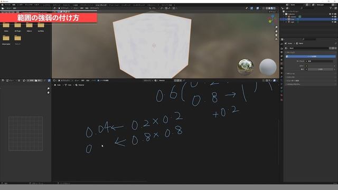Expand the Camera row in outliner
Image resolution: width=338 pixels, height=190 pixels.
286,16
